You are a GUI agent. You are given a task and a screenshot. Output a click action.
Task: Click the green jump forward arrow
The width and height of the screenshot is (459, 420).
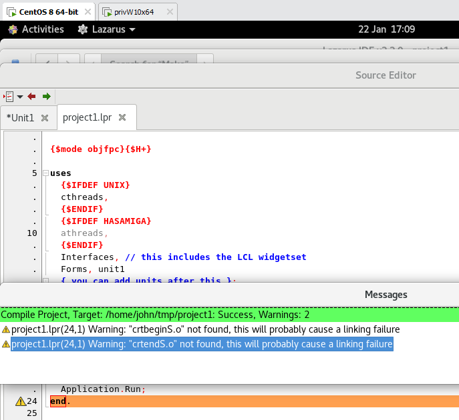46,97
